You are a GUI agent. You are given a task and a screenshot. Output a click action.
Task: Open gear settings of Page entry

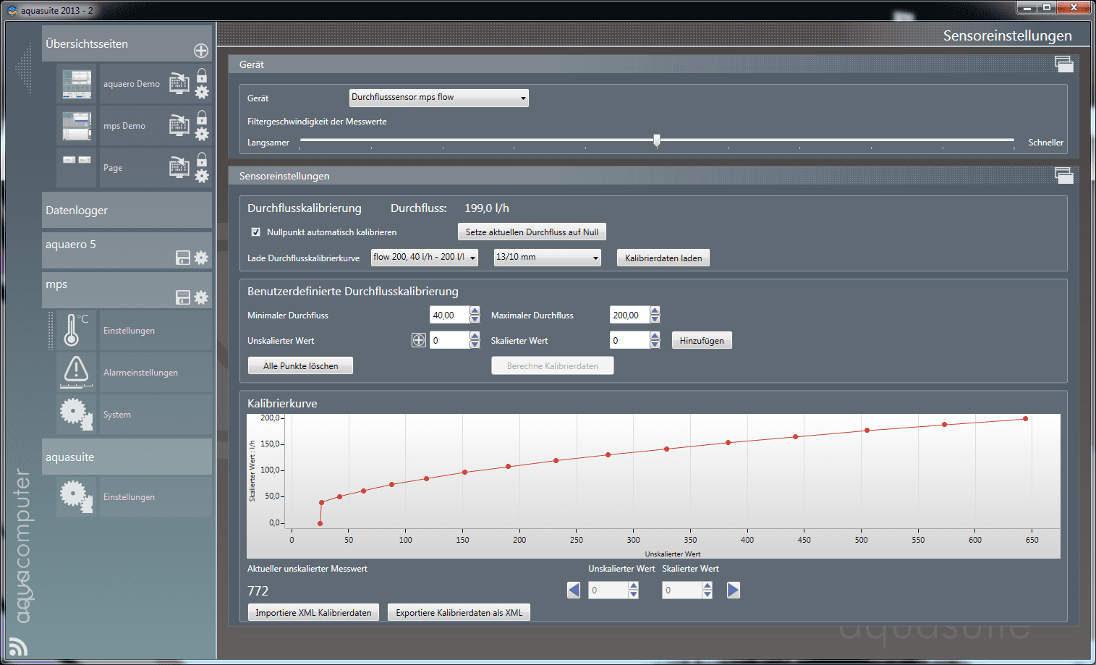pyautogui.click(x=202, y=176)
